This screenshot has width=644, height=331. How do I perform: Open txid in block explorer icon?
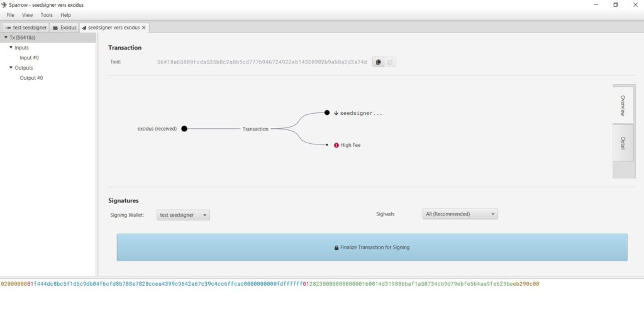click(x=390, y=62)
